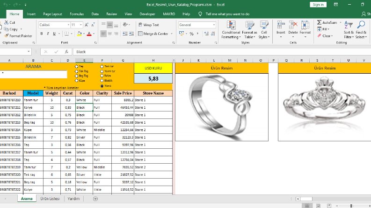Image resolution: width=371 pixels, height=208 pixels.
Task: Align text left
Action: point(103,34)
